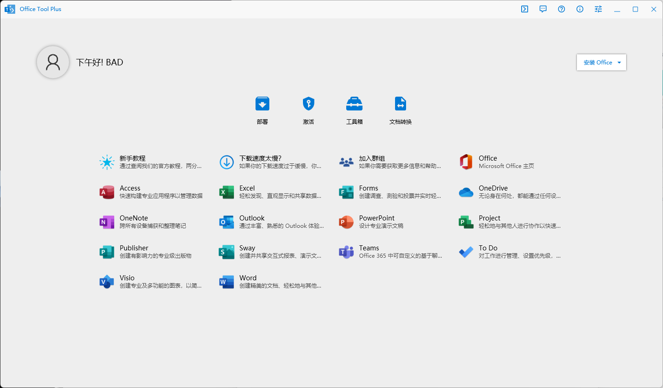Click the 下载速度太慢 download arrow icon
The width and height of the screenshot is (663, 388).
[x=227, y=162]
